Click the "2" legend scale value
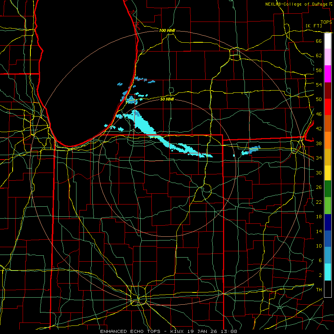 coord(320,275)
